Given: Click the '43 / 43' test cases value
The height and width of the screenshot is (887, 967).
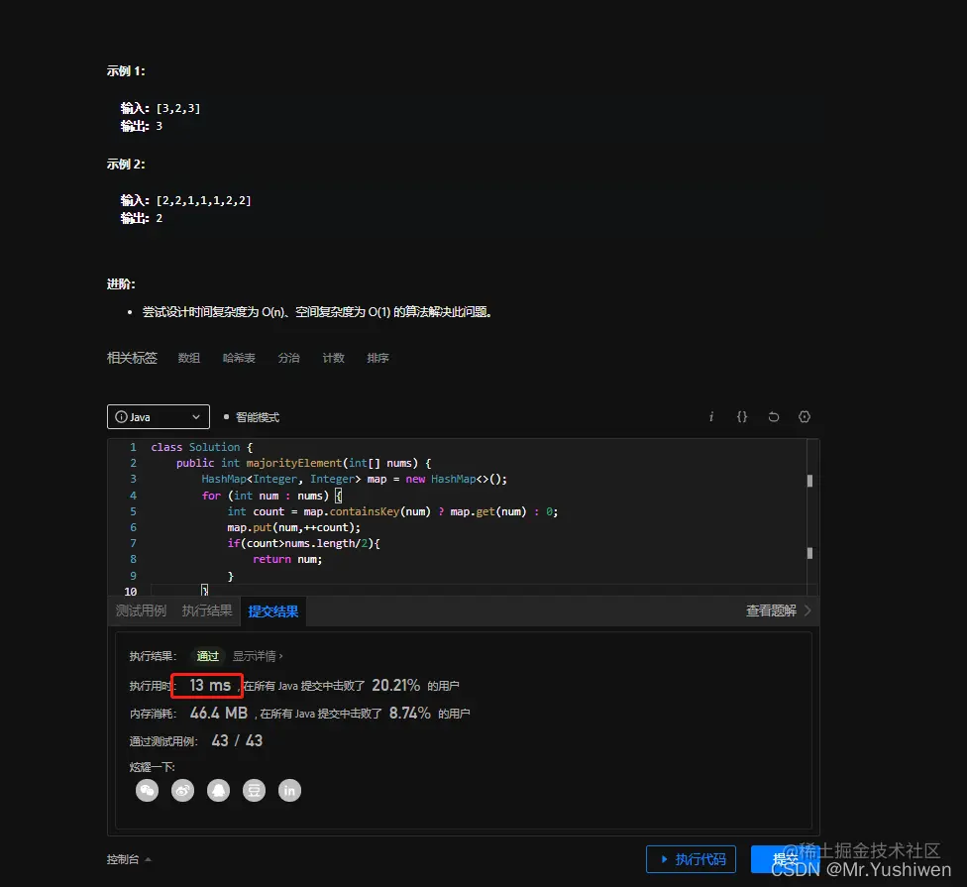Looking at the screenshot, I should tap(237, 740).
